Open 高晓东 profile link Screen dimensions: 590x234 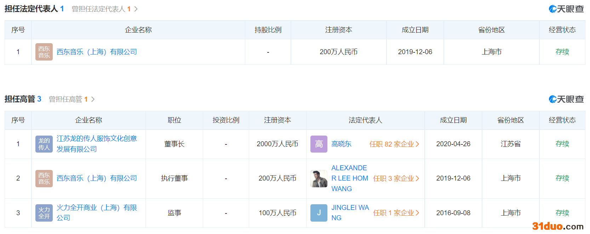(x=341, y=144)
